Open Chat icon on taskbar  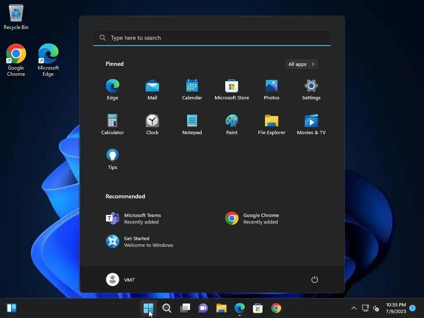pos(203,308)
